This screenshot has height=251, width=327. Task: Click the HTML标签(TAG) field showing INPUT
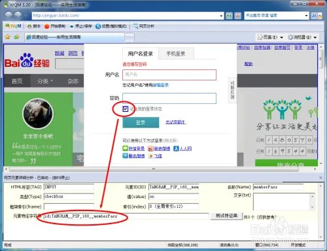[x=69, y=187]
